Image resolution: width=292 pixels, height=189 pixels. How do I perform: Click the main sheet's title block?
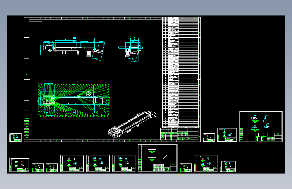point(179,134)
